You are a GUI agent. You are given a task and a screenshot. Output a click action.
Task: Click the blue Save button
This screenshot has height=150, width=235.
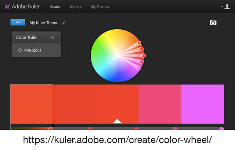pyautogui.click(x=18, y=22)
